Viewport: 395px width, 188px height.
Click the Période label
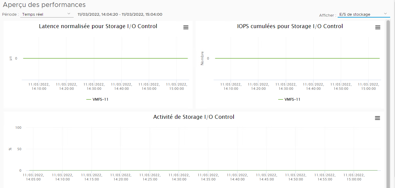click(x=10, y=14)
